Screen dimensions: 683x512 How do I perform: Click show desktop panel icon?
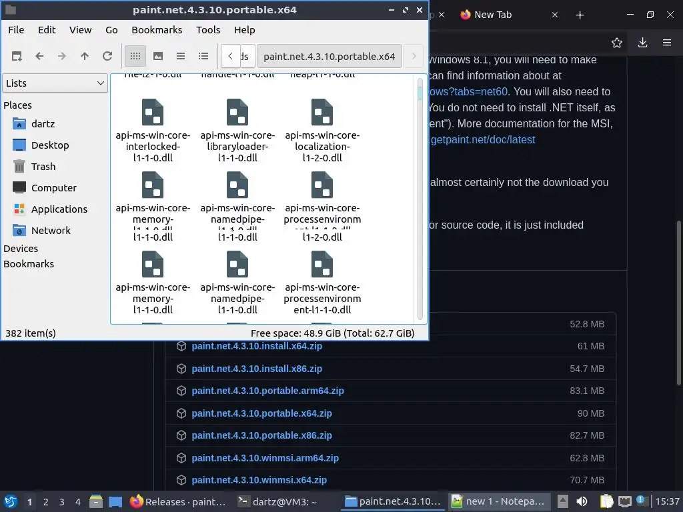(115, 501)
